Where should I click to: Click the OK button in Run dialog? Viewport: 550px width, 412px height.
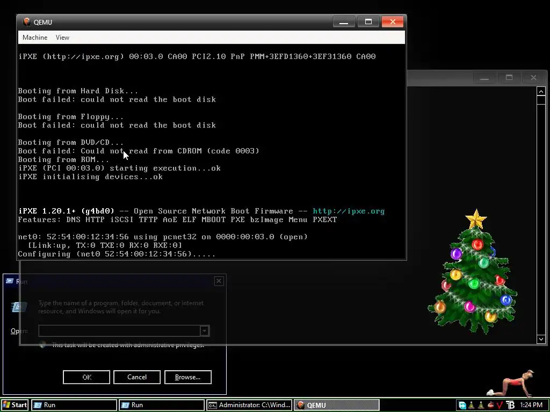(x=86, y=377)
